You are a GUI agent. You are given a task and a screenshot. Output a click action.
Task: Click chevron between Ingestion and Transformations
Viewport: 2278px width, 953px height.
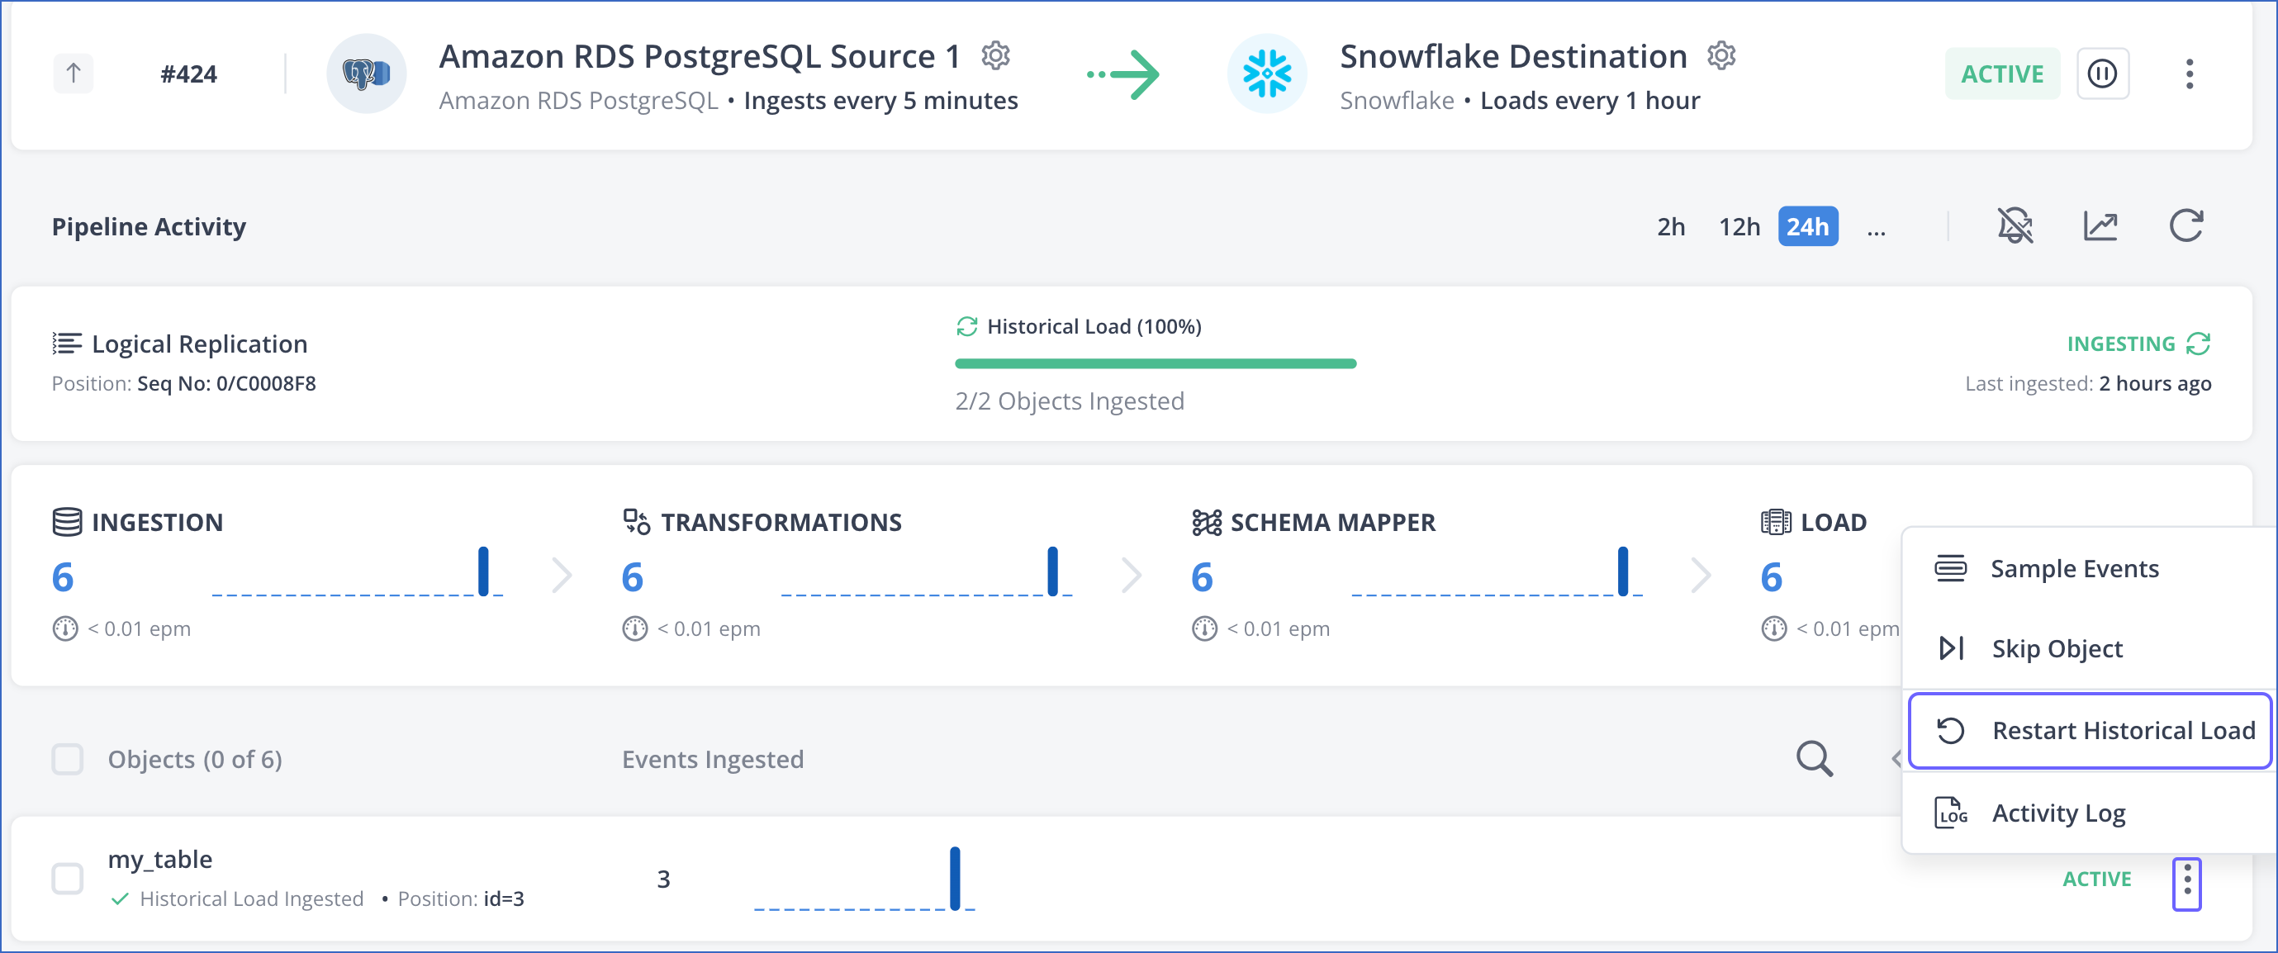(562, 576)
